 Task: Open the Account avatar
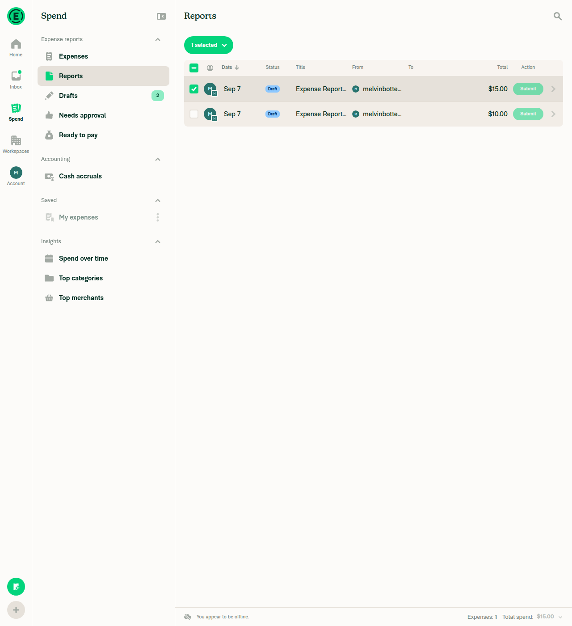(x=16, y=173)
